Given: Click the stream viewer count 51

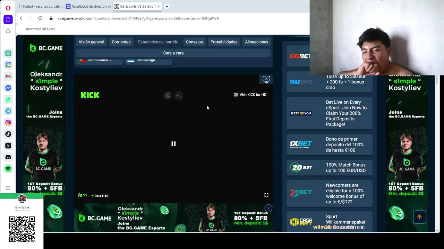Looking at the screenshot, I should tap(83, 195).
